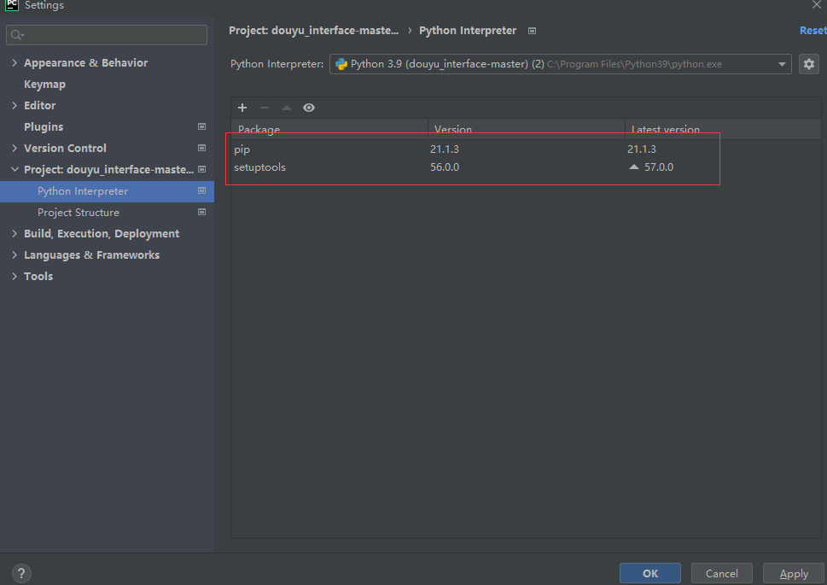Click the OK button

[x=649, y=573]
